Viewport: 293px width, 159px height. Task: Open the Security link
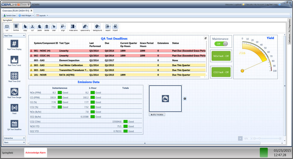click(x=249, y=5)
